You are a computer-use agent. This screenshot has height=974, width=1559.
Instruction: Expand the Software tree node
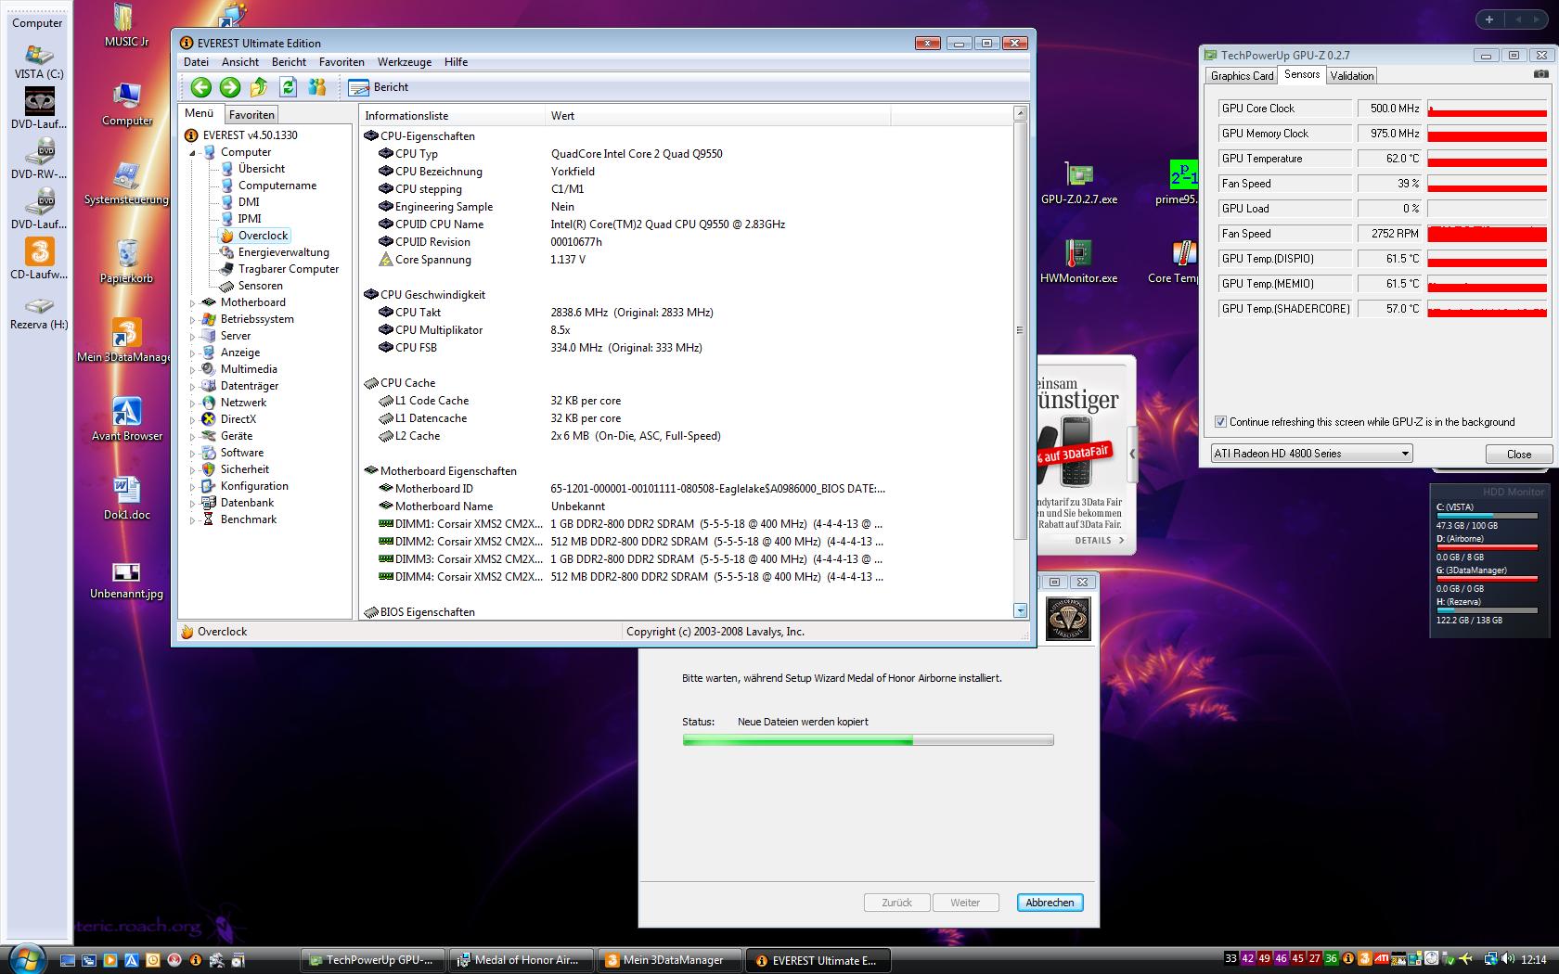tap(193, 453)
